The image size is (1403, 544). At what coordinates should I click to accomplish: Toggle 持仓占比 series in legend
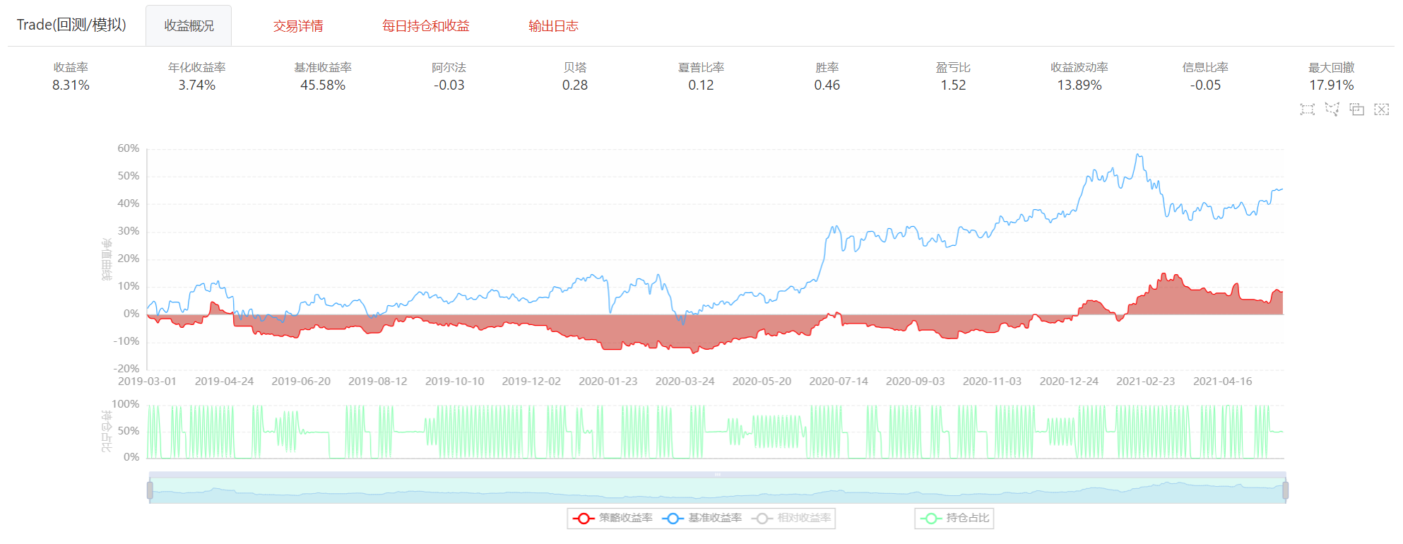tap(955, 518)
